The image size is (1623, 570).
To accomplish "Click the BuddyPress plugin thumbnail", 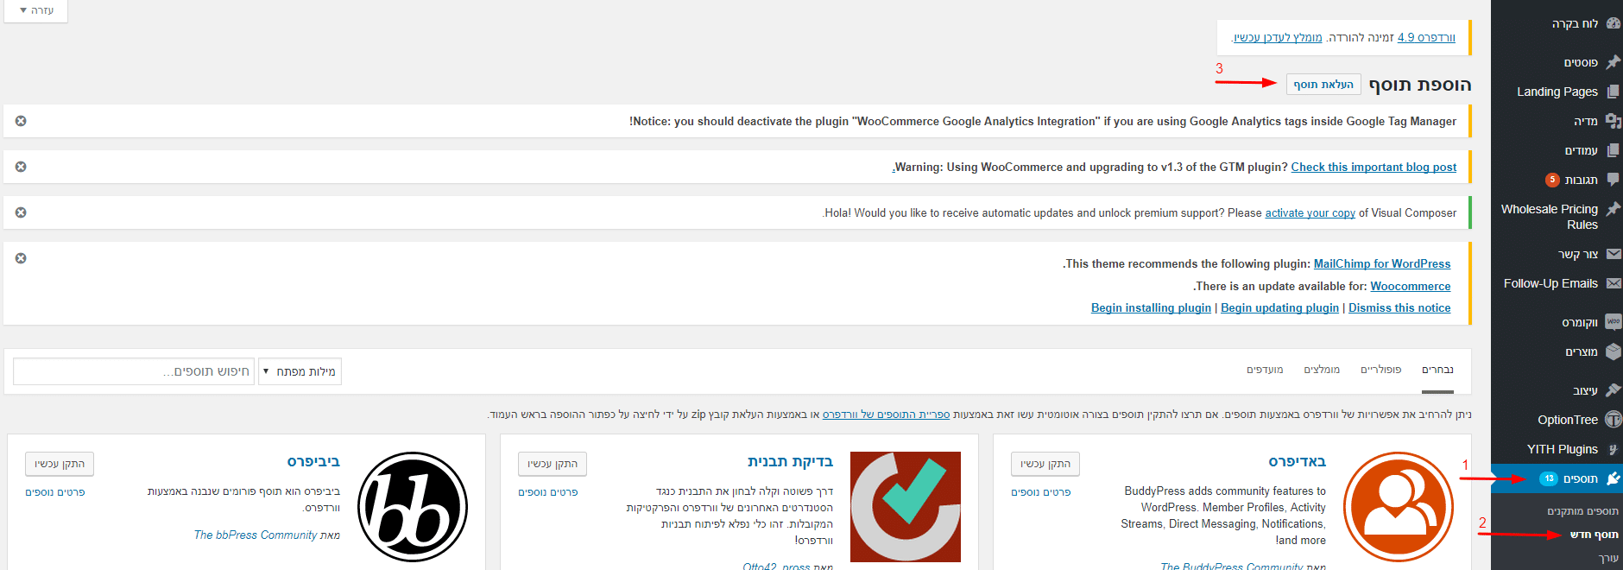I will click(x=1399, y=507).
